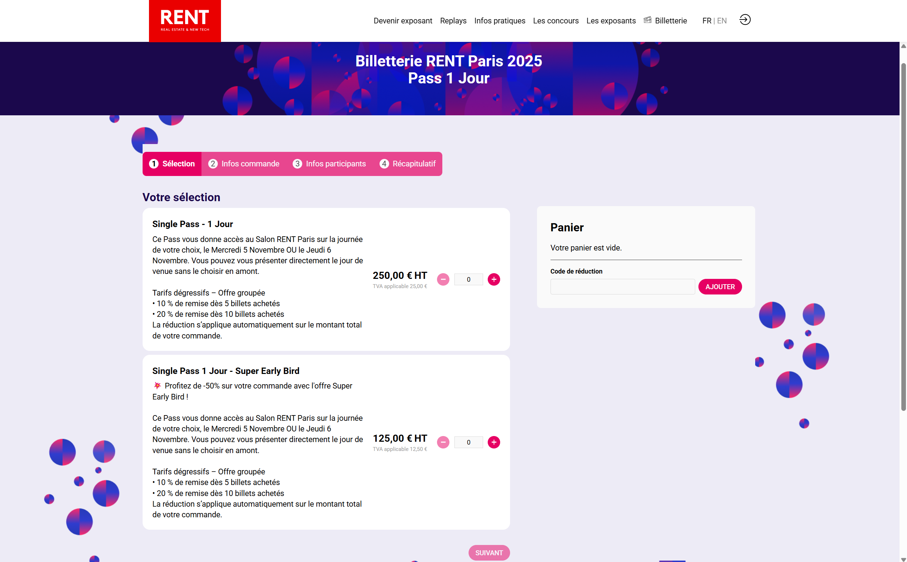This screenshot has width=907, height=562.
Task: Increase Super Early Bird pass quantity
Action: (x=493, y=442)
